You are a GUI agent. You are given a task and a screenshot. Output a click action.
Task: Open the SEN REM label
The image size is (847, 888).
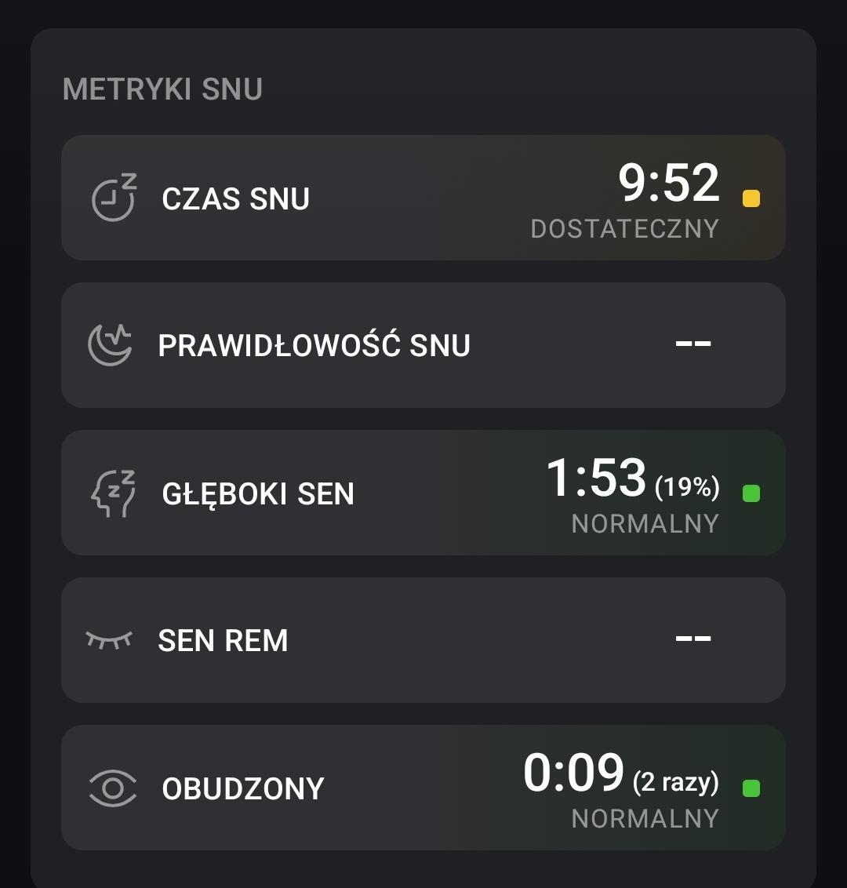pyautogui.click(x=223, y=641)
